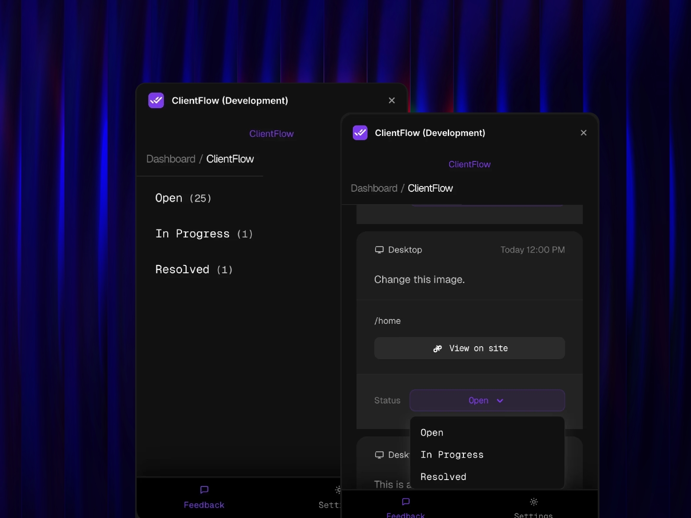Select In Progress from the status dropdown

[452, 455]
